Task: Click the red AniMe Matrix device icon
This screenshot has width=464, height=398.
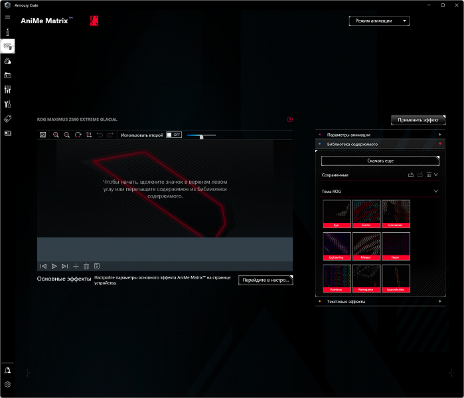Action: (x=94, y=21)
